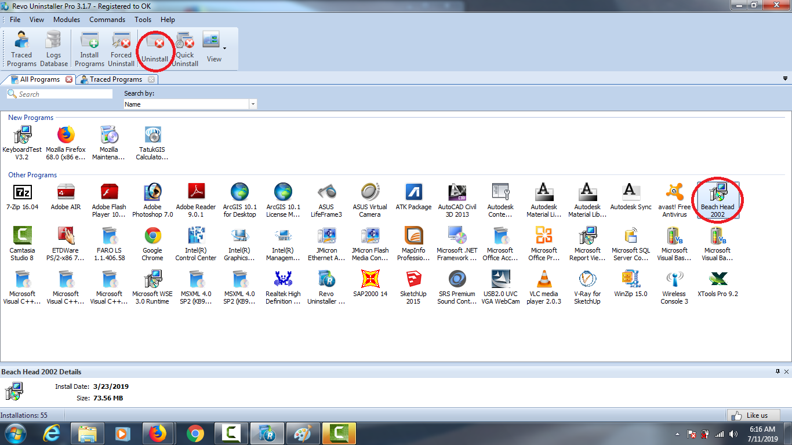Viewport: 792px width, 445px height.
Task: Show hidden system tray icons
Action: coord(678,434)
